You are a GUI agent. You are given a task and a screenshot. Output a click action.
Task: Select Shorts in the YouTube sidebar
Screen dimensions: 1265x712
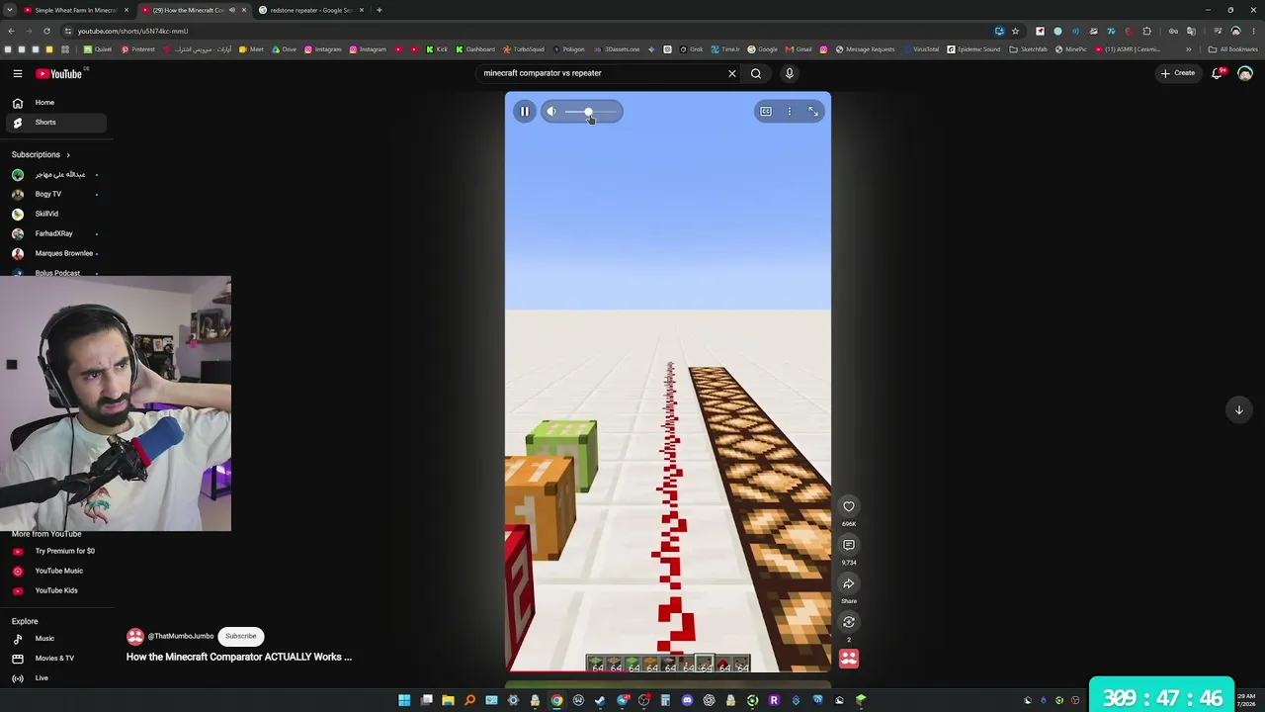pyautogui.click(x=54, y=123)
